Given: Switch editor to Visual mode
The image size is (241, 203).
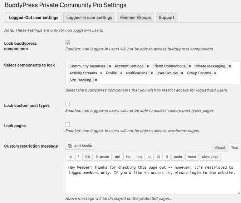Looking at the screenshot, I should point(220,148).
